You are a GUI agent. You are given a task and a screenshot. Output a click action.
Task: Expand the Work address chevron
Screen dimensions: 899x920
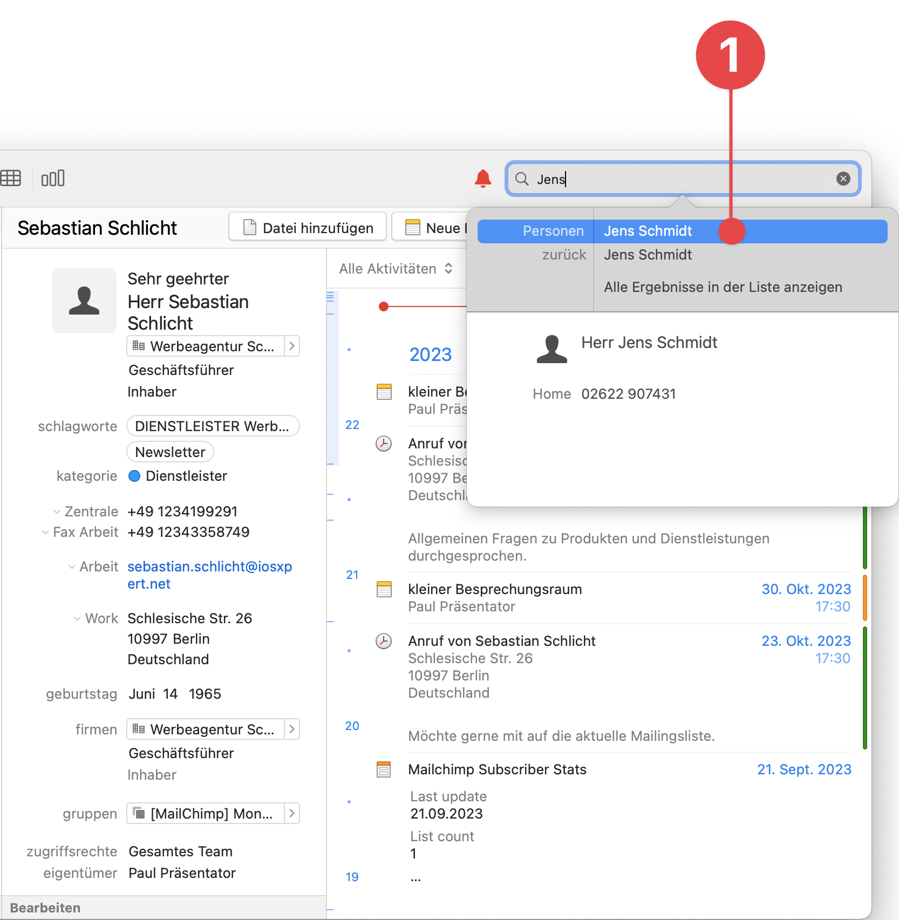76,618
